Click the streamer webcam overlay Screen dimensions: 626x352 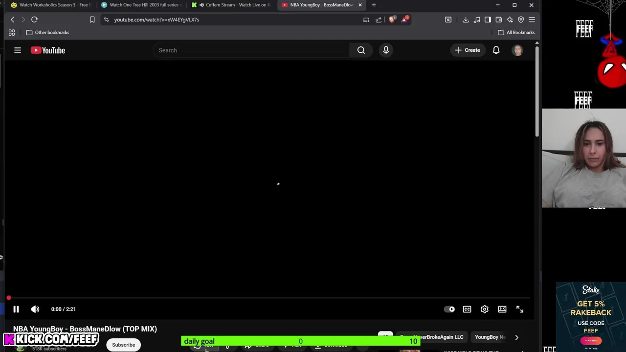(x=584, y=158)
